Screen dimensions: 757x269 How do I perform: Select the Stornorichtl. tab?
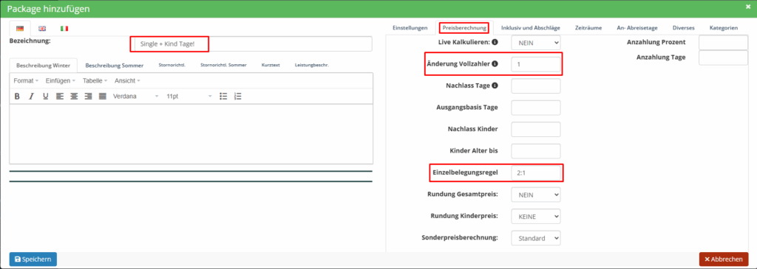172,65
